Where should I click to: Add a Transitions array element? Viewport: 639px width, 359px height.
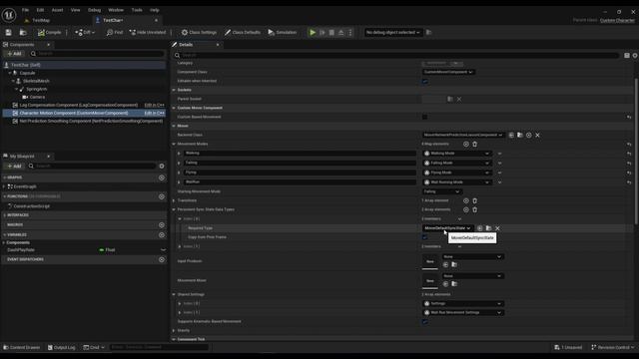tap(466, 200)
